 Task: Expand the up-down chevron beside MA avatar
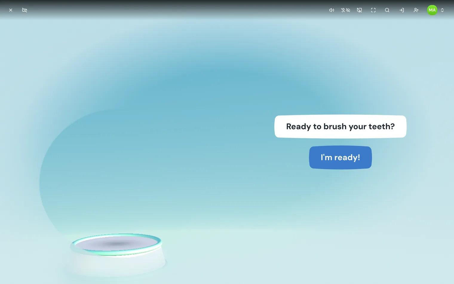tap(442, 10)
